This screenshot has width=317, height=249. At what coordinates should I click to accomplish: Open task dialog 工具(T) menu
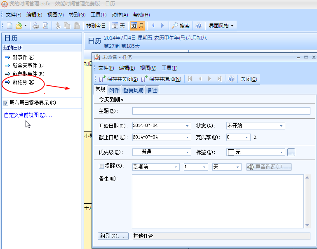point(169,68)
